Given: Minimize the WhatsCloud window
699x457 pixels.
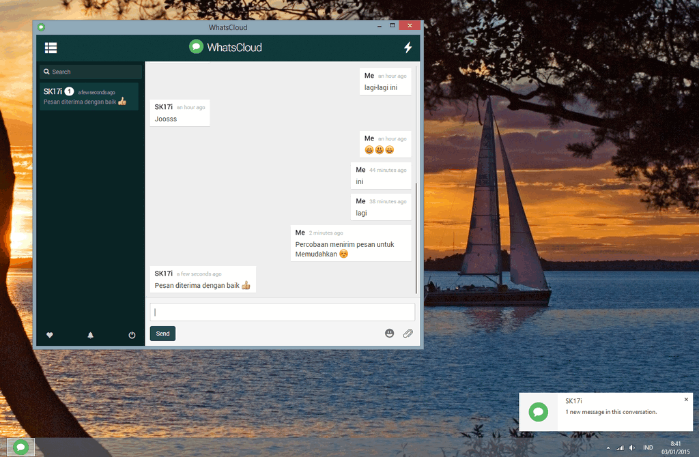Looking at the screenshot, I should click(x=380, y=26).
